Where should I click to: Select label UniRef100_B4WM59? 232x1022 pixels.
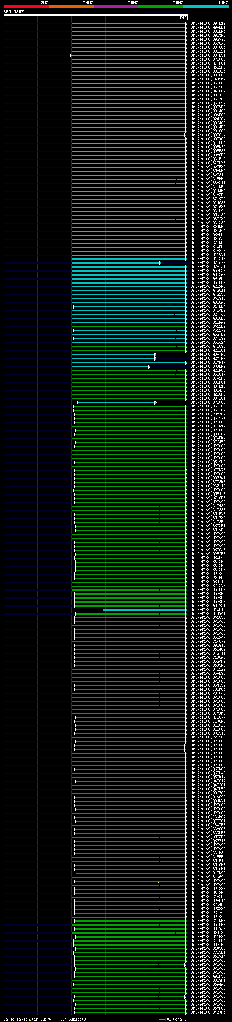pyautogui.click(x=208, y=247)
